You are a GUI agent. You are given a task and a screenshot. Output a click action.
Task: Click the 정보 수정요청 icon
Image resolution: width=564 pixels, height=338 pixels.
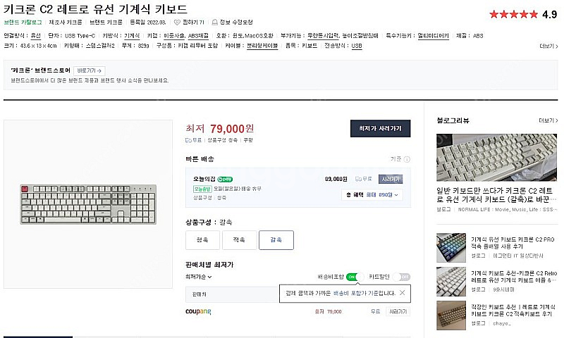(215, 23)
